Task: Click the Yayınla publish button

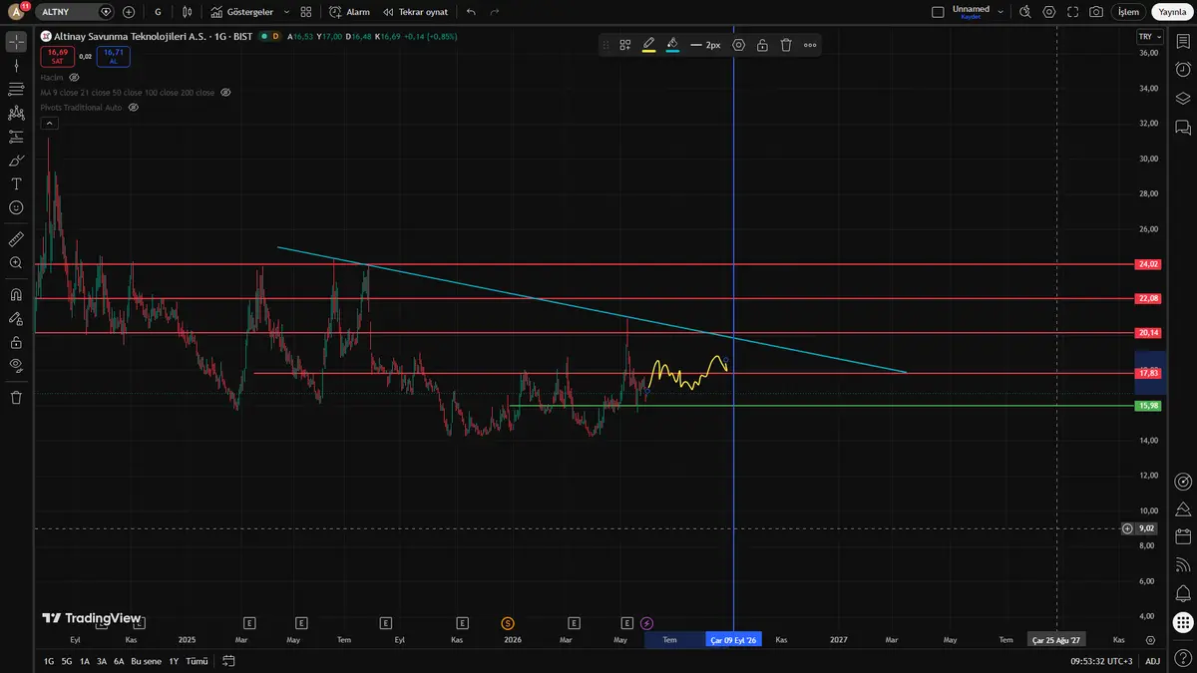Action: [x=1171, y=12]
